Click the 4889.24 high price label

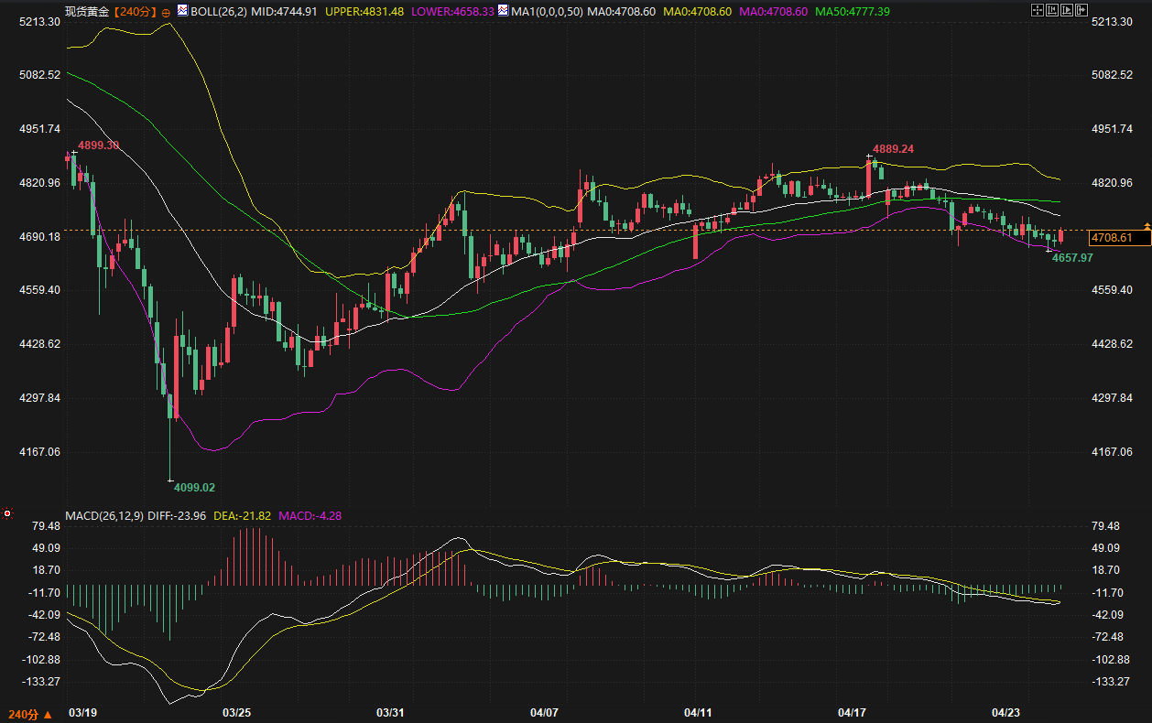coord(893,148)
